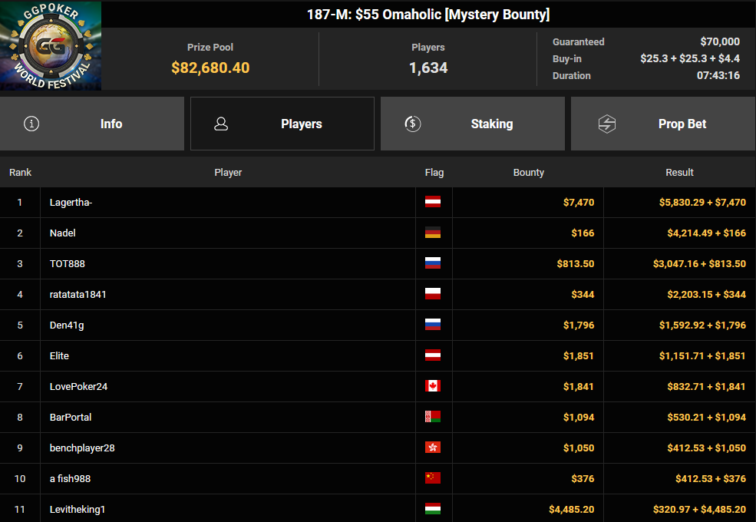The height and width of the screenshot is (522, 756).
Task: Click result $832.71 + $1,841
Action: point(706,386)
